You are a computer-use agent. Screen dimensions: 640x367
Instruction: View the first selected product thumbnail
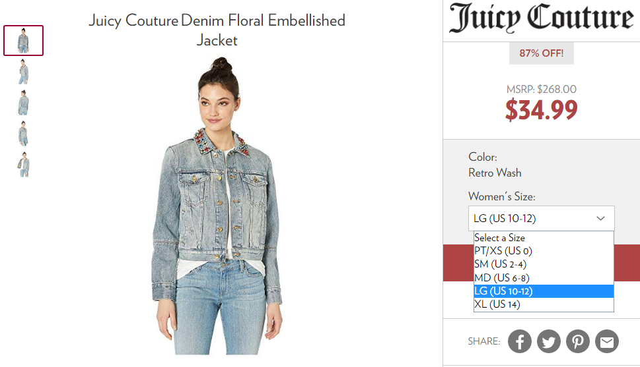(x=23, y=40)
